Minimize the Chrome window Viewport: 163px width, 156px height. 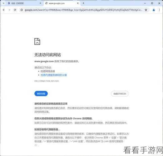[x=145, y=3]
